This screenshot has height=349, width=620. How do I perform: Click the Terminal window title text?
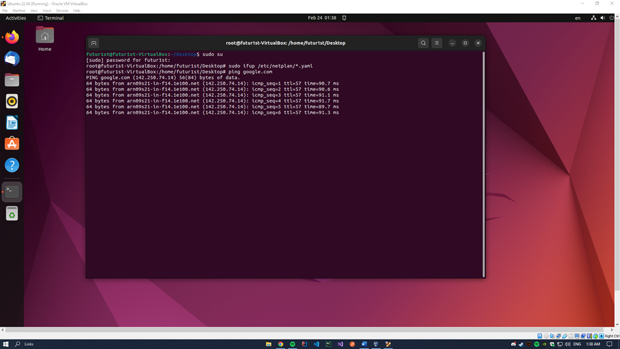pos(285,43)
